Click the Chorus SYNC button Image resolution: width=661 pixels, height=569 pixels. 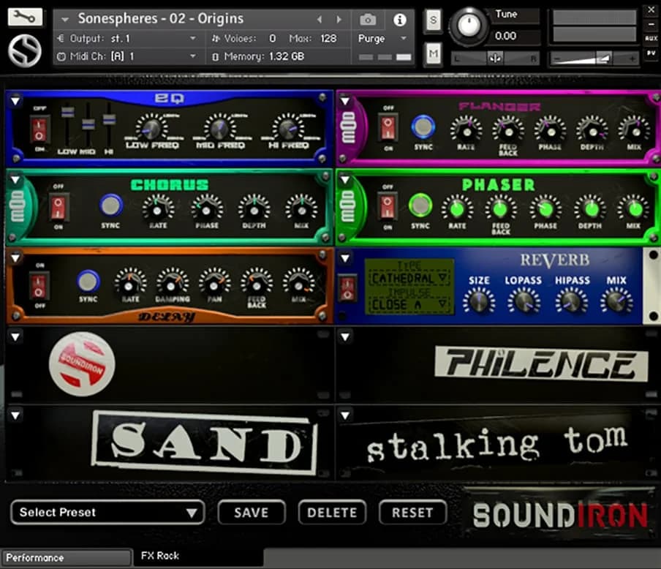(x=111, y=206)
